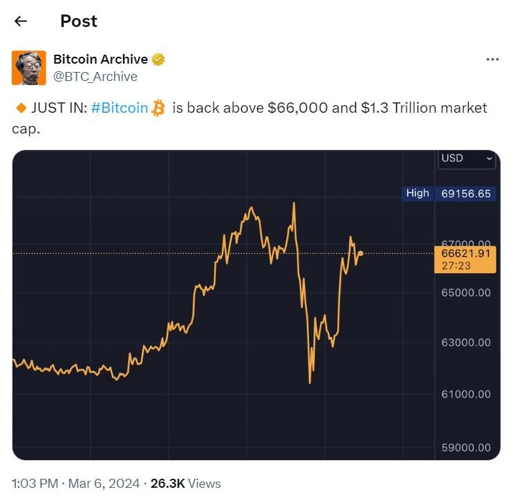The image size is (515, 503).
Task: Click the High price label tag
Action: tap(417, 194)
